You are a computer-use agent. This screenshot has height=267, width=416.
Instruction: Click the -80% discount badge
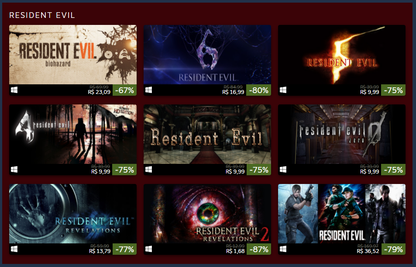tap(259, 90)
